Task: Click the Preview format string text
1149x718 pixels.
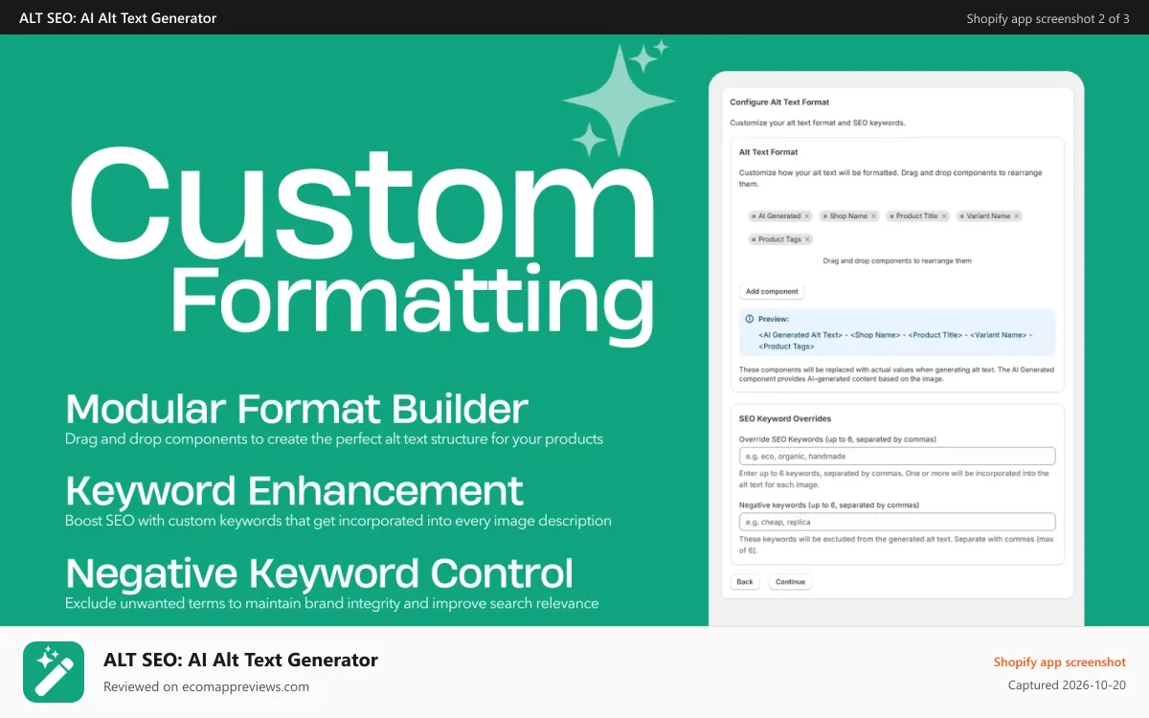Action: click(x=895, y=340)
